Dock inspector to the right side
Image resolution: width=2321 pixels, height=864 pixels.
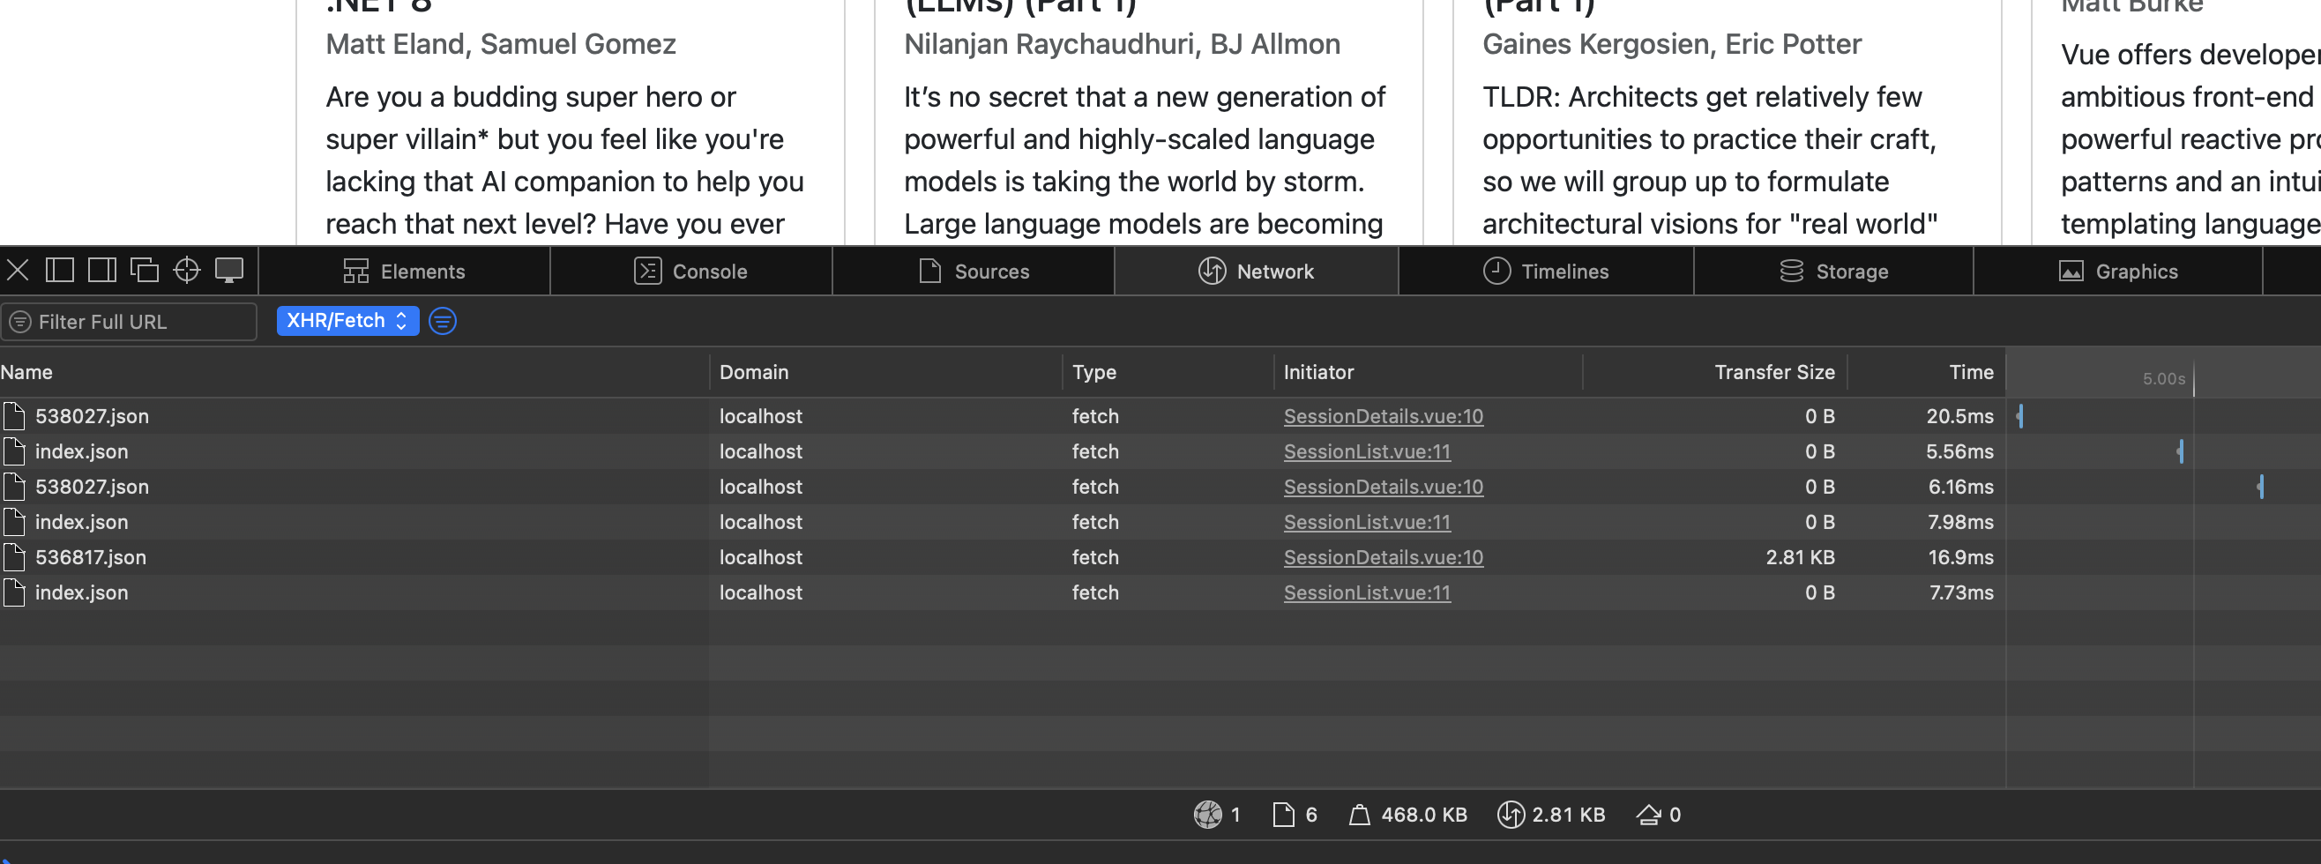point(101,271)
